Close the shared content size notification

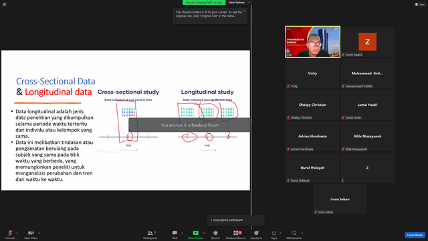coord(244,11)
